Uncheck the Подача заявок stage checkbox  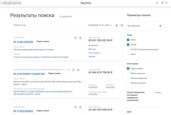pyautogui.click(x=128, y=69)
